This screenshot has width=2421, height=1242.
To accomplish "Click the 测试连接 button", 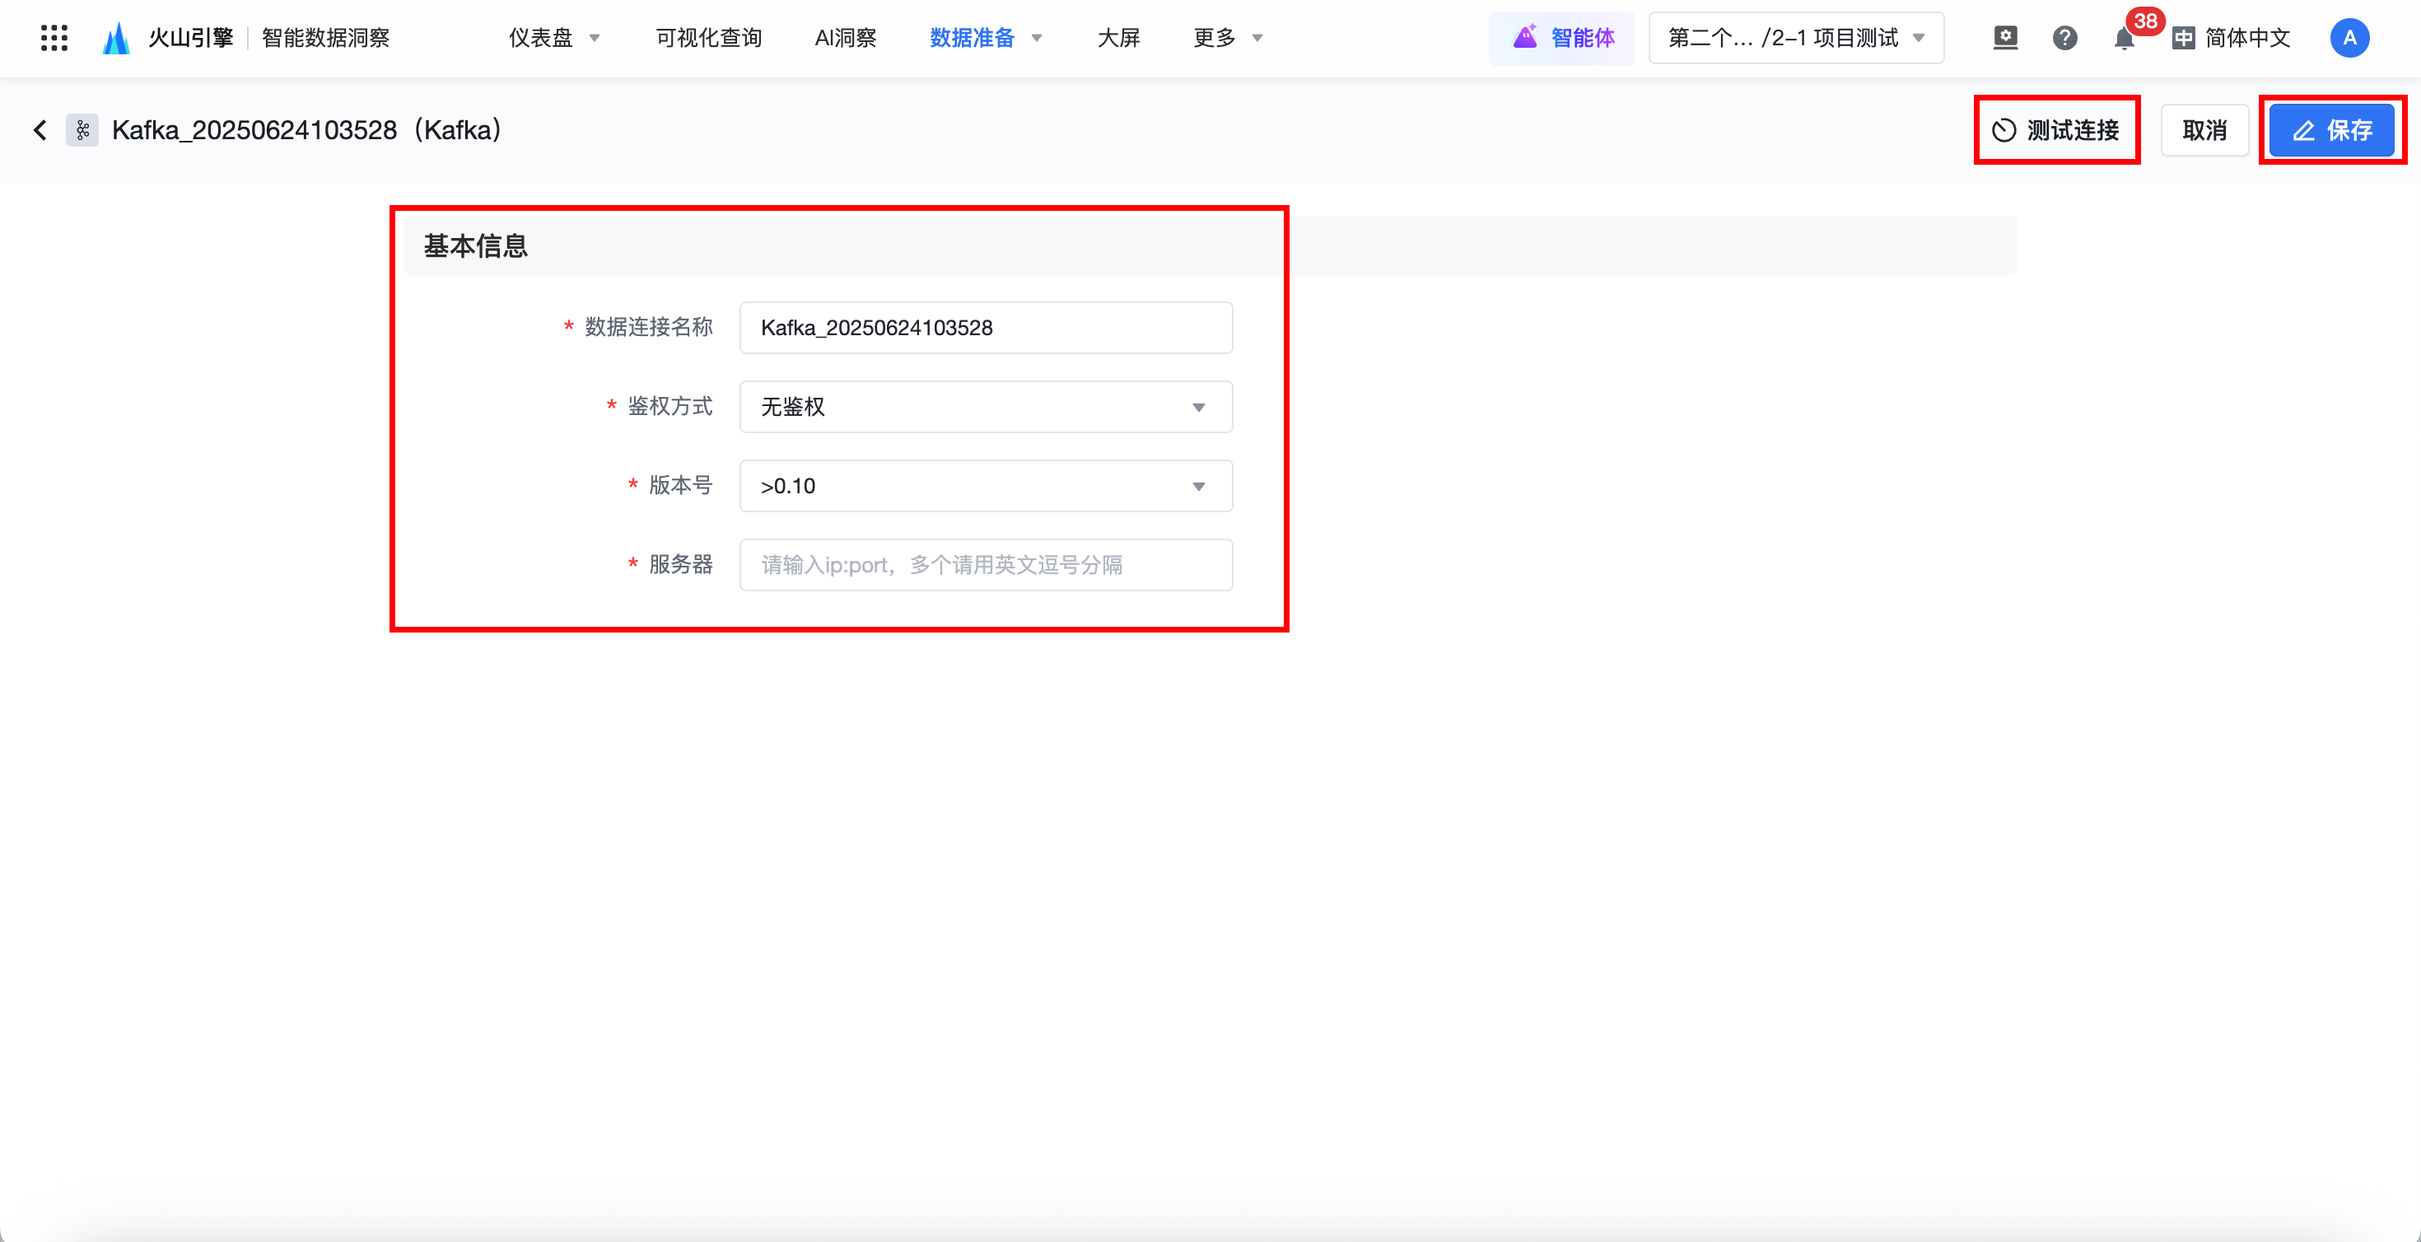I will coord(2056,130).
